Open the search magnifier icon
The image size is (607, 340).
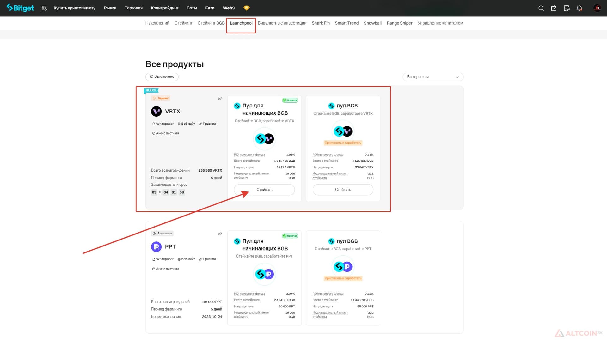tap(541, 8)
